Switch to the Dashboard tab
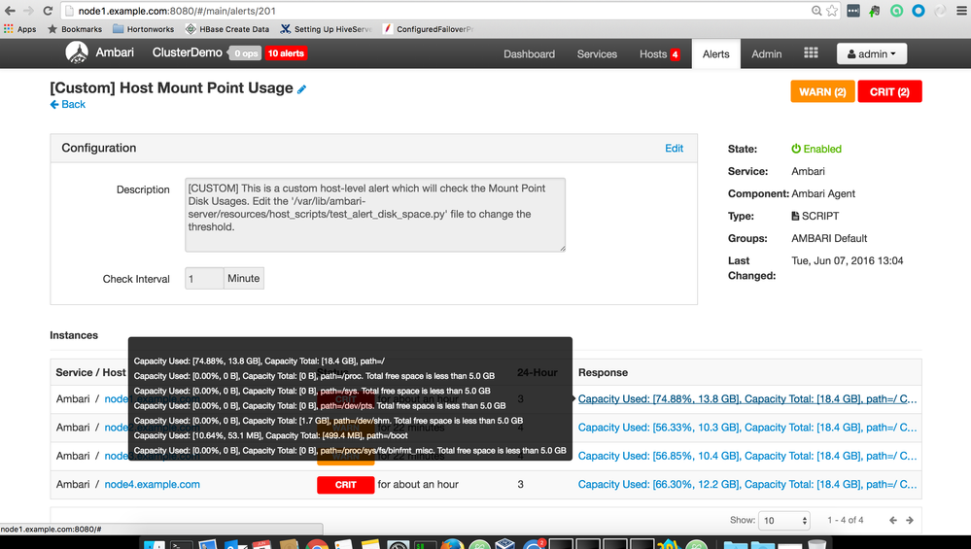The height and width of the screenshot is (549, 971). [529, 53]
